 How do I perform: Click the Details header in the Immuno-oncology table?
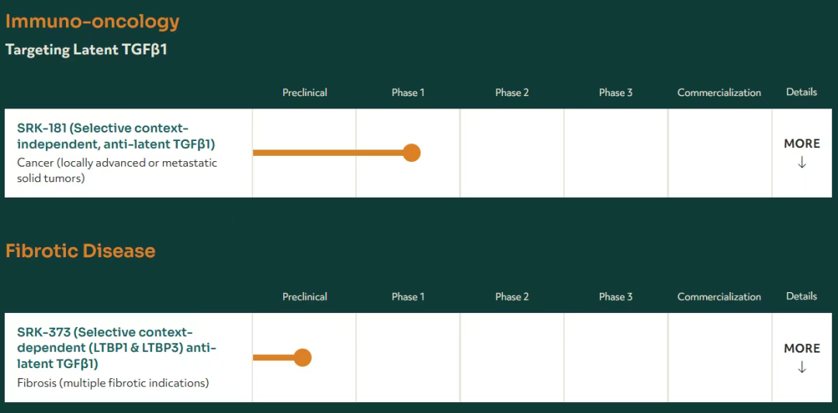802,91
